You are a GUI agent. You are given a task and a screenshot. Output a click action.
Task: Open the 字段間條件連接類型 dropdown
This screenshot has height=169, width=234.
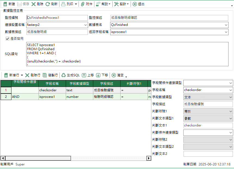point(230,83)
